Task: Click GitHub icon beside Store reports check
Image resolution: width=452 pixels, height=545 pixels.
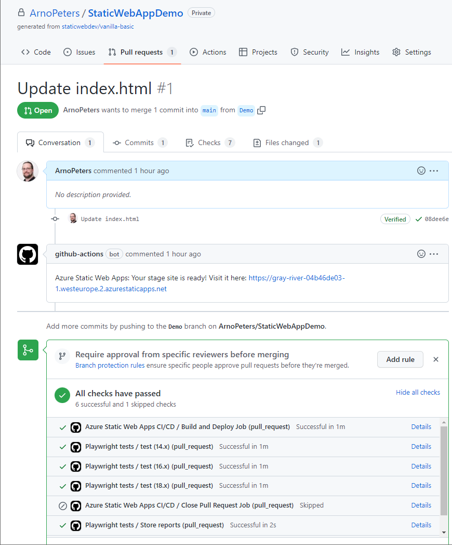Action: coord(76,526)
